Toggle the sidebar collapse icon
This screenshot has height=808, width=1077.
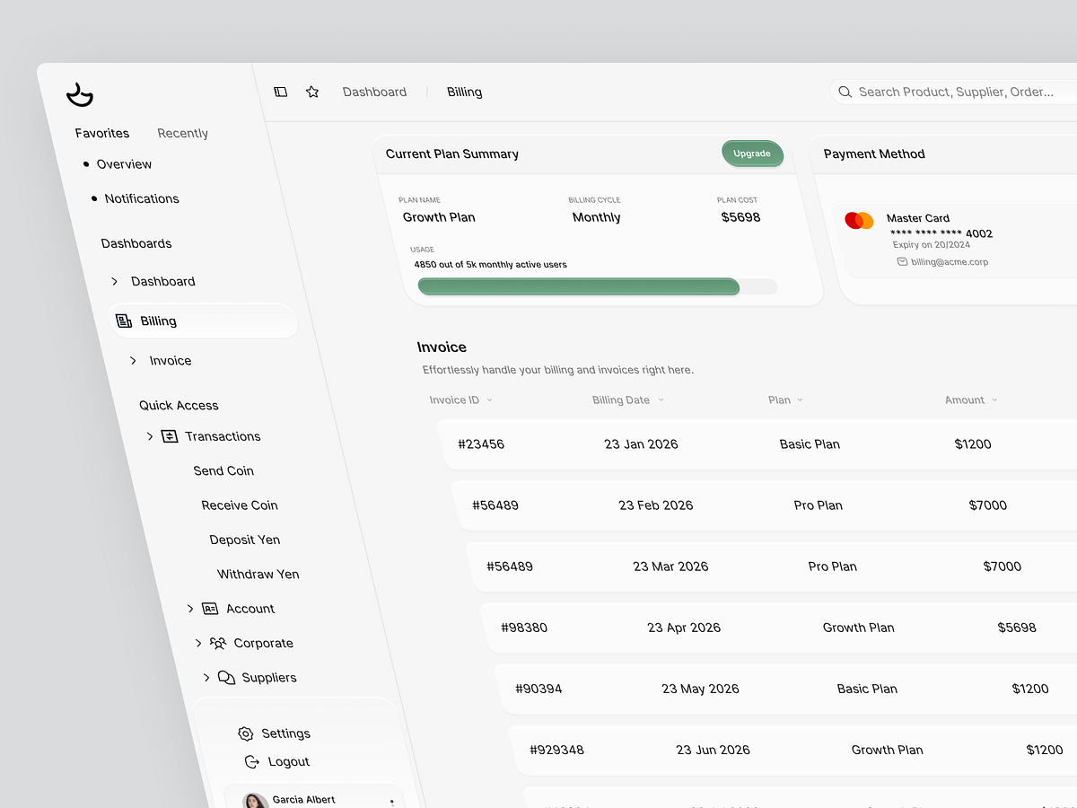point(281,92)
